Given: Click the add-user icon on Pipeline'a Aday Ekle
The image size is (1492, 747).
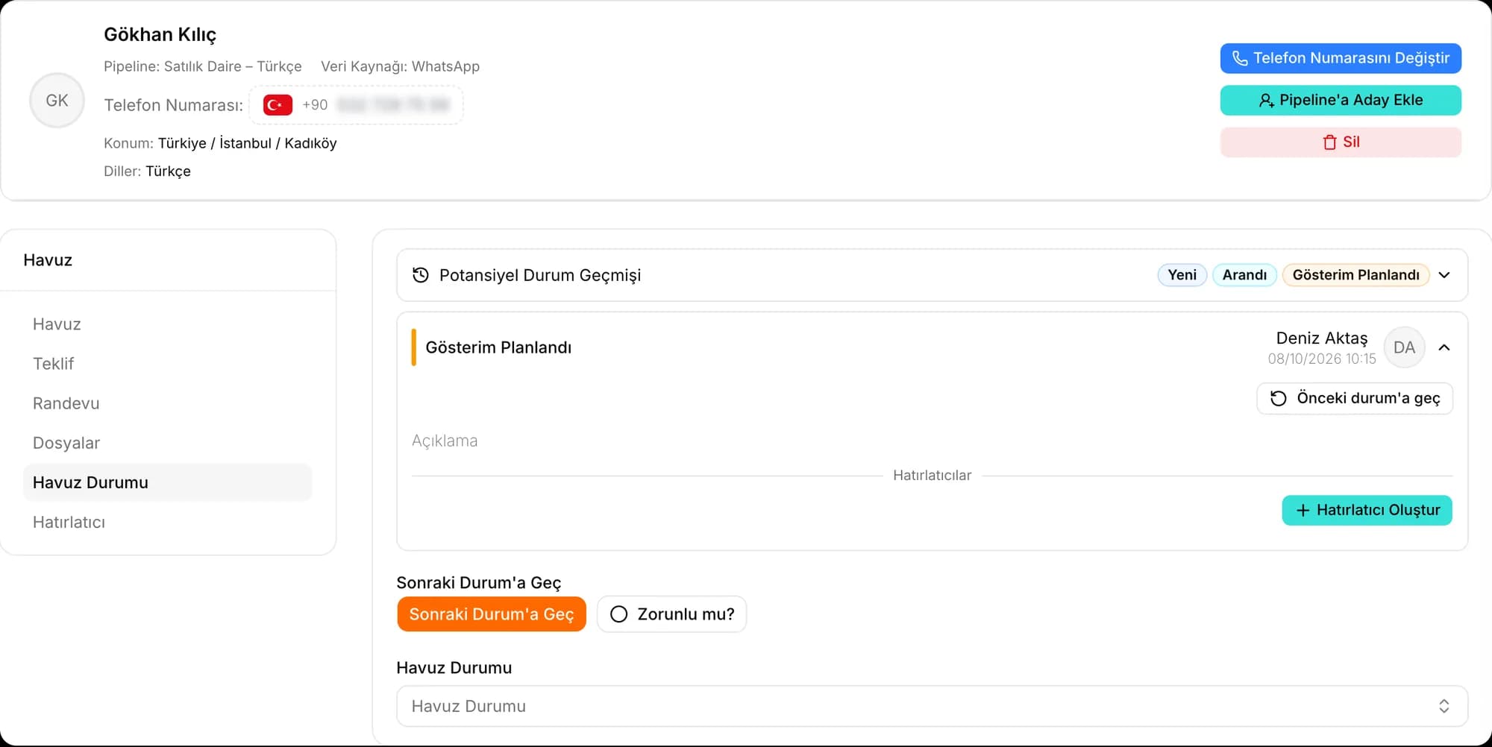Looking at the screenshot, I should tap(1266, 101).
